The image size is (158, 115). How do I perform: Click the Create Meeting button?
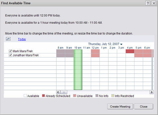pyautogui.click(x=120, y=106)
